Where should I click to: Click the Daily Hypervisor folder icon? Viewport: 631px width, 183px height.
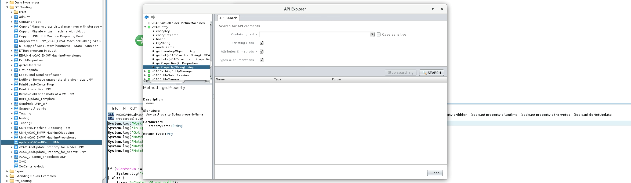click(x=12, y=2)
